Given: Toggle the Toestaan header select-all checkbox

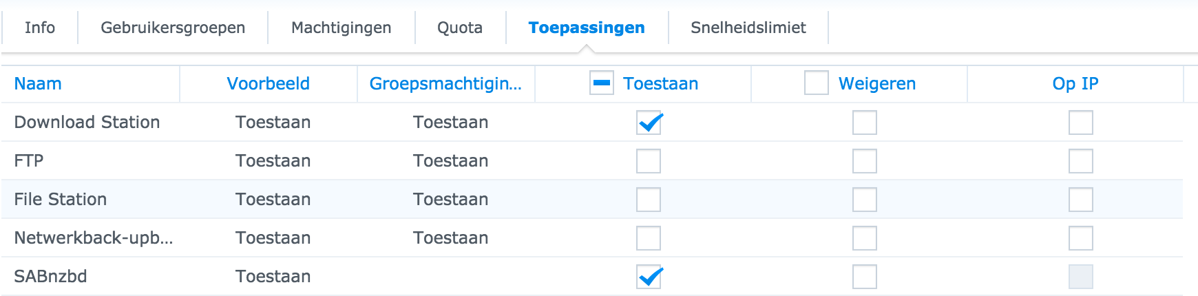Looking at the screenshot, I should pyautogui.click(x=602, y=83).
